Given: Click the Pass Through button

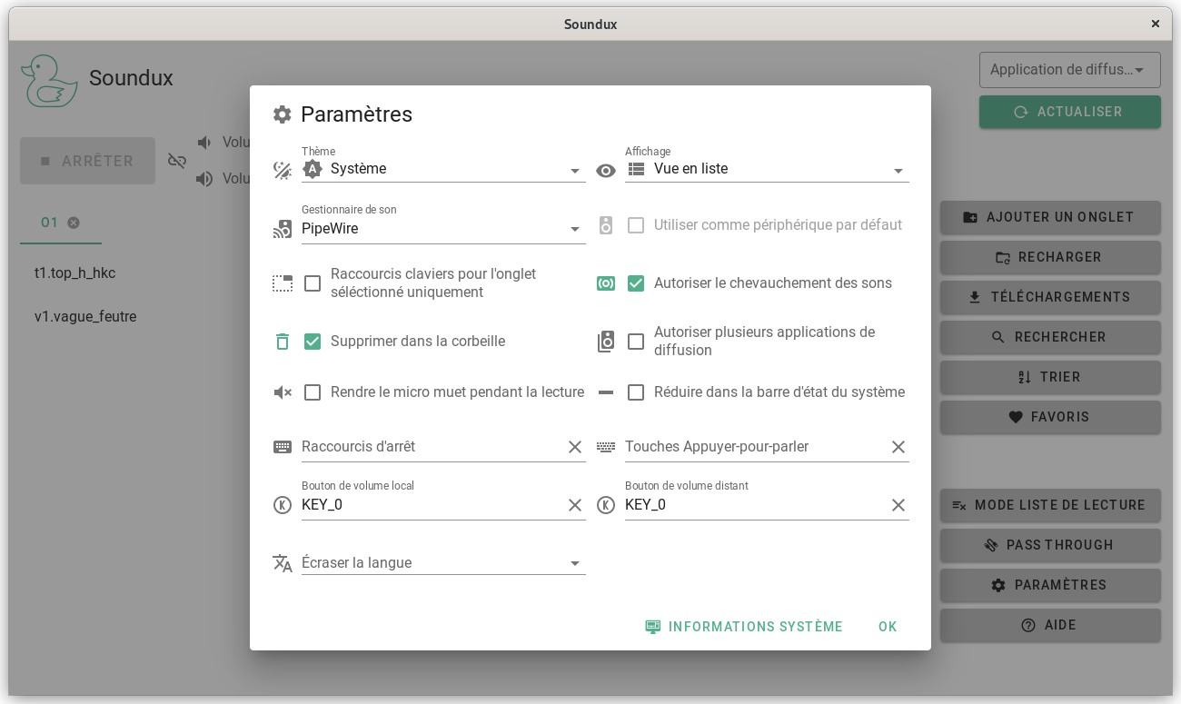Looking at the screenshot, I should pyautogui.click(x=1050, y=545).
